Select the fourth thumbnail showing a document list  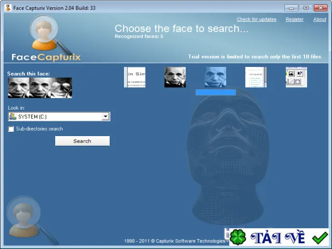point(256,77)
